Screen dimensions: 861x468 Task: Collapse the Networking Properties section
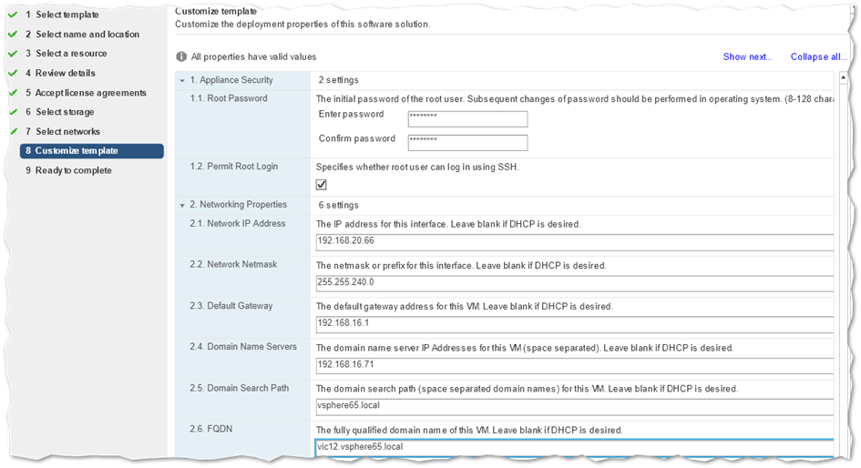[x=182, y=205]
